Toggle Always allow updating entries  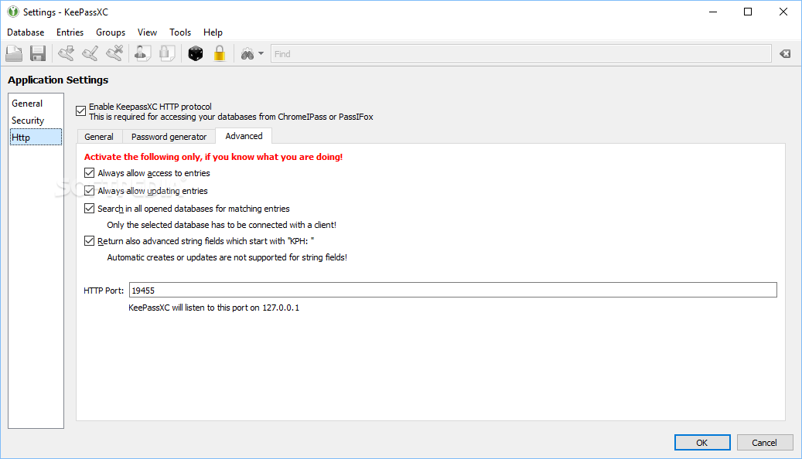(x=90, y=191)
